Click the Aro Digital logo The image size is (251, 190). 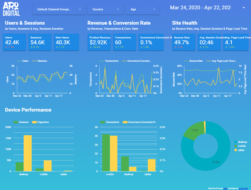pyautogui.click(x=11, y=9)
